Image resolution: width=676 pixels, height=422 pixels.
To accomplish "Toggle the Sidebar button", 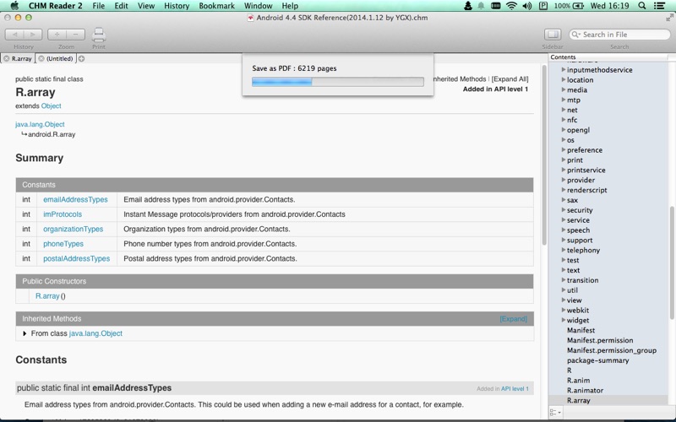I will (553, 35).
